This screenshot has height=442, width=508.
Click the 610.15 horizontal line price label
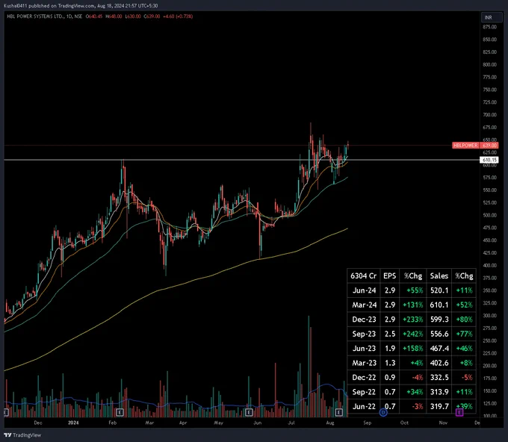coord(489,160)
